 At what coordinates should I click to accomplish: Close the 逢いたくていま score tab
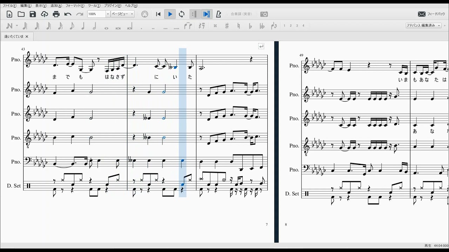coord(27,36)
